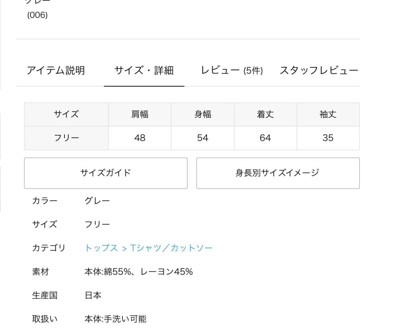
Task: Select the サイズ・詳細 tab
Action: [144, 70]
